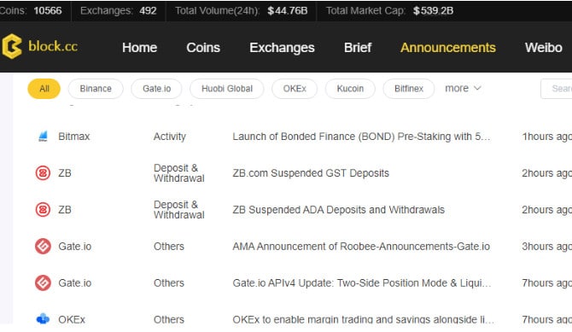
Task: Click Gate.io logo in the AMA Announcement row
Action: point(43,247)
